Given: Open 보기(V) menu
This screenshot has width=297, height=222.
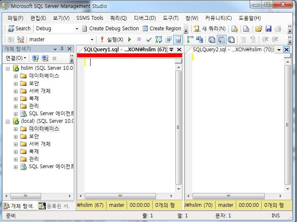Looking at the screenshot, I should (x=61, y=18).
